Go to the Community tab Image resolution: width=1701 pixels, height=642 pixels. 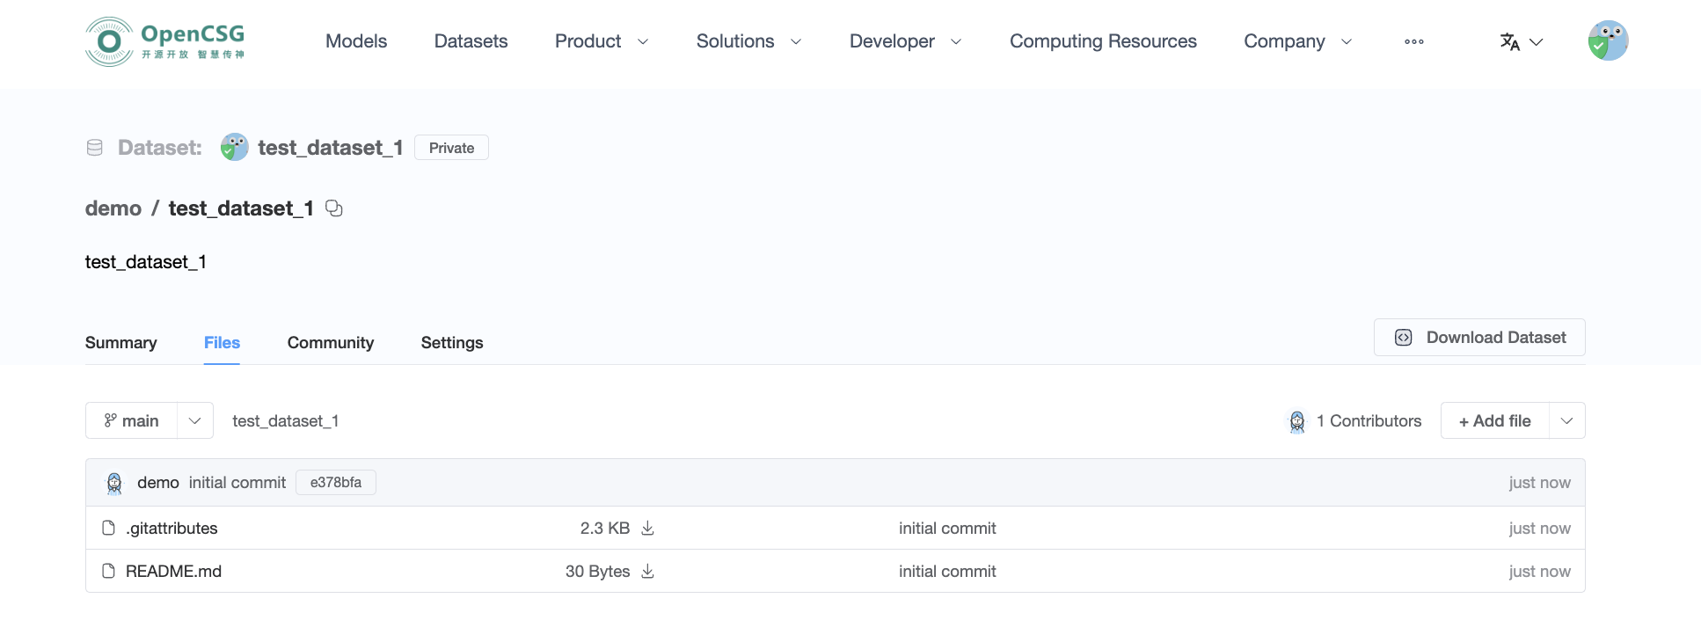(x=330, y=343)
